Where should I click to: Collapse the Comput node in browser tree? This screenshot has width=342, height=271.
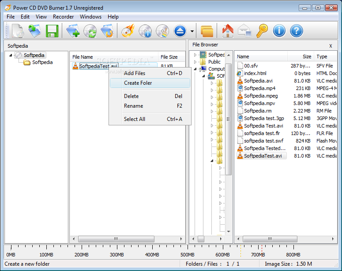point(195,69)
